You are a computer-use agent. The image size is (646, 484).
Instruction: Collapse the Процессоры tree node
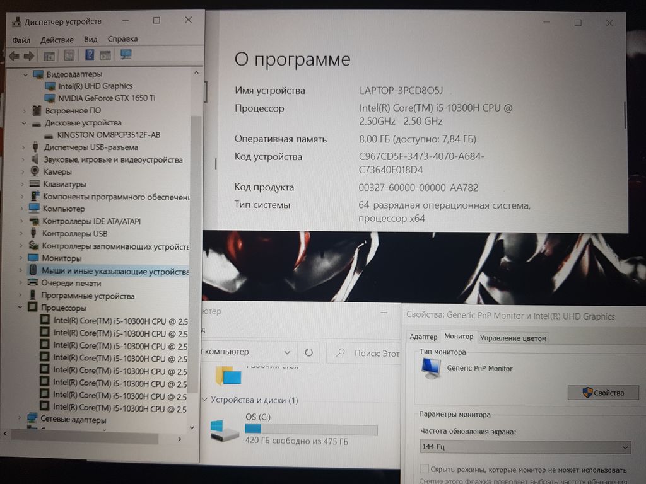coord(21,308)
